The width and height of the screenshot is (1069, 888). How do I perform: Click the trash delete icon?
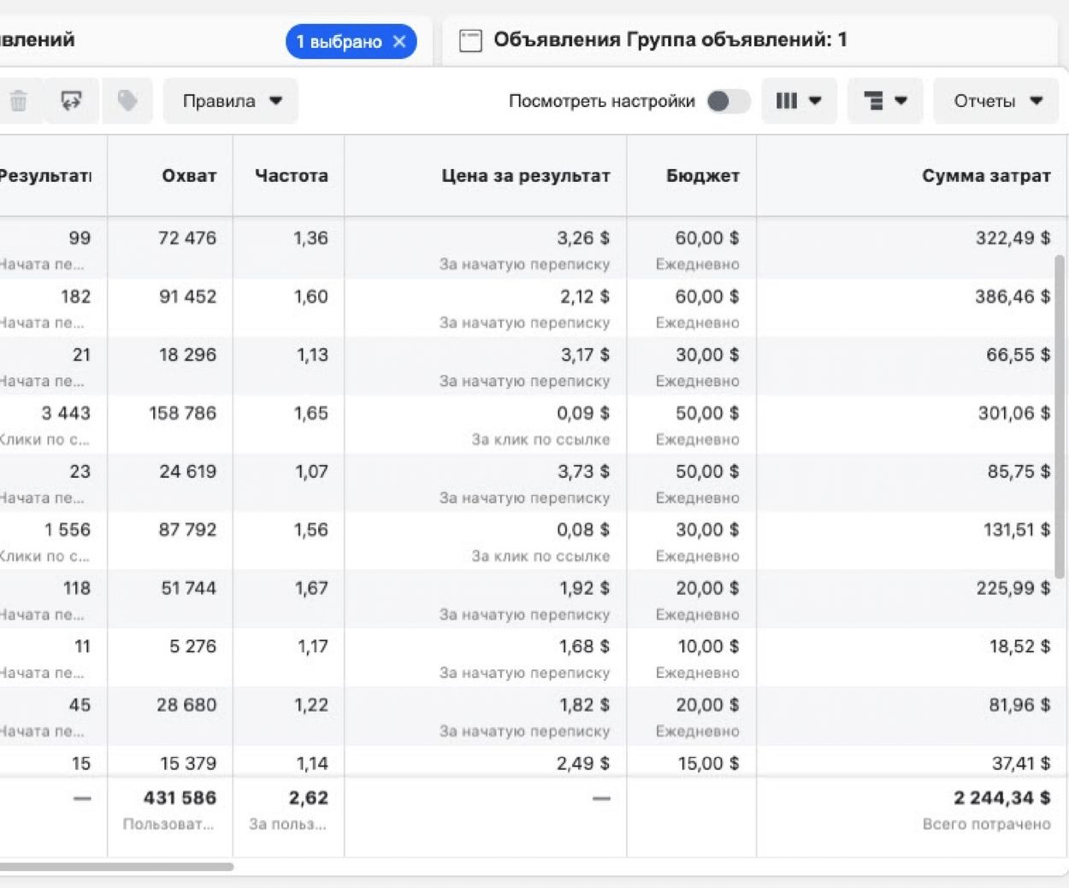click(18, 101)
